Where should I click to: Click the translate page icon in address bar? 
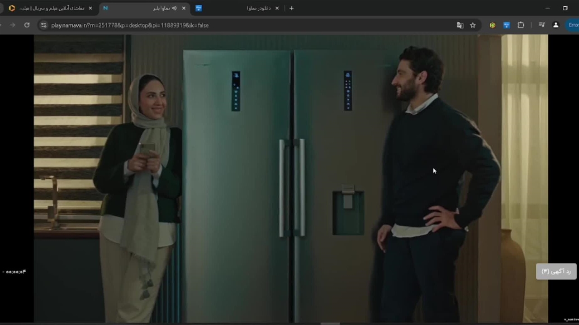pos(460,25)
